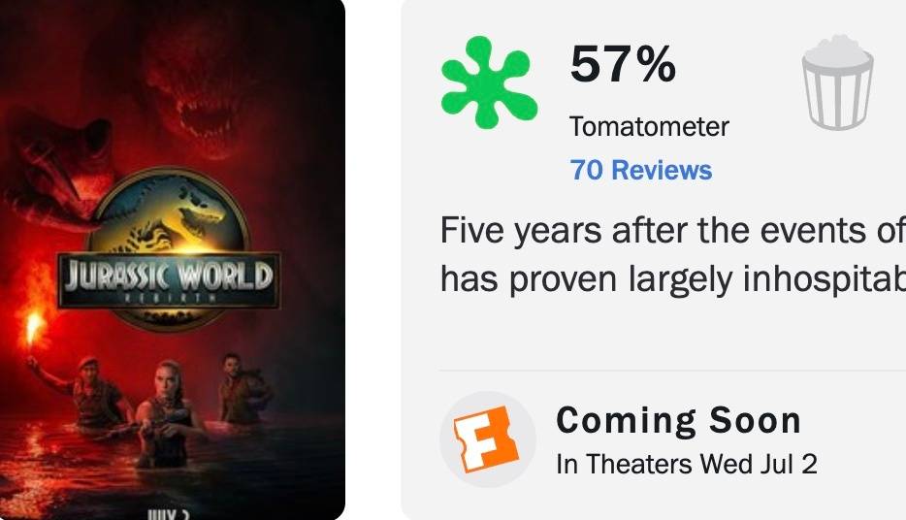Click the July 2 text on poster bottom
This screenshot has height=520, width=906.
point(169,514)
